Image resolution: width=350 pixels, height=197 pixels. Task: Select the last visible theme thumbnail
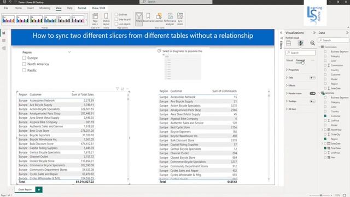tap(78, 20)
